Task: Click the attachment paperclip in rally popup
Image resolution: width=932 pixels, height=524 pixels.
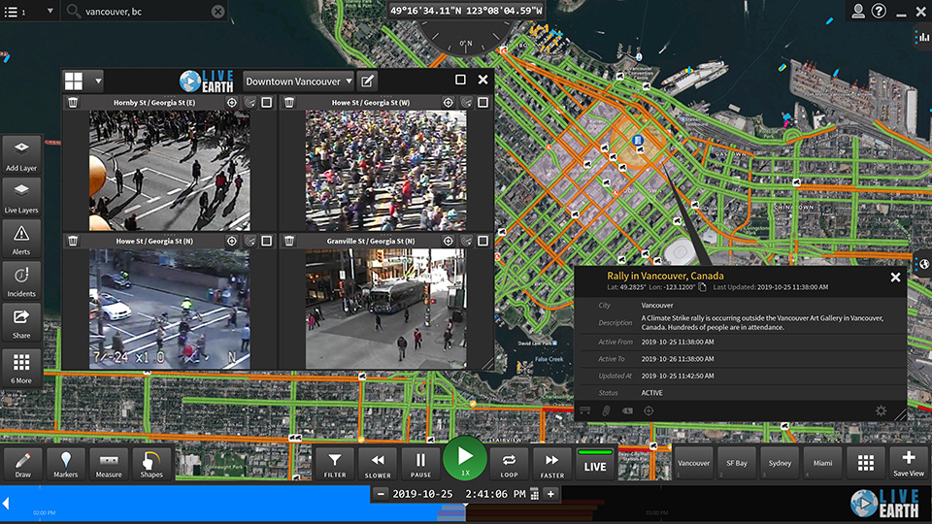Action: pyautogui.click(x=606, y=410)
